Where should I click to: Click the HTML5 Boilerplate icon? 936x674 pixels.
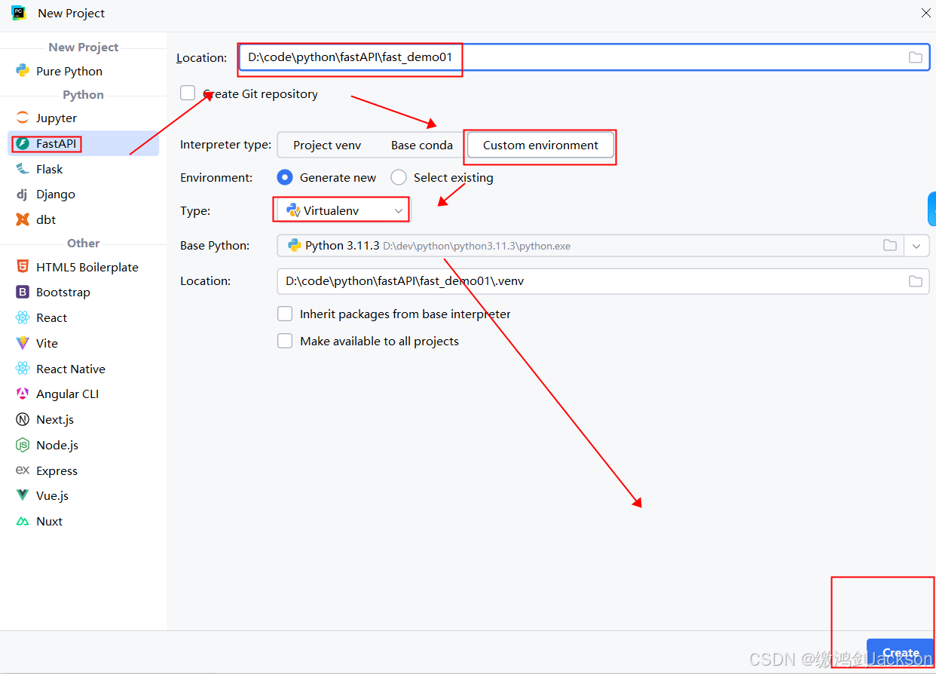pyautogui.click(x=23, y=267)
